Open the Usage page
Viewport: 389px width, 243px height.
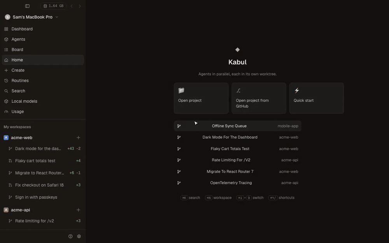coord(43,112)
